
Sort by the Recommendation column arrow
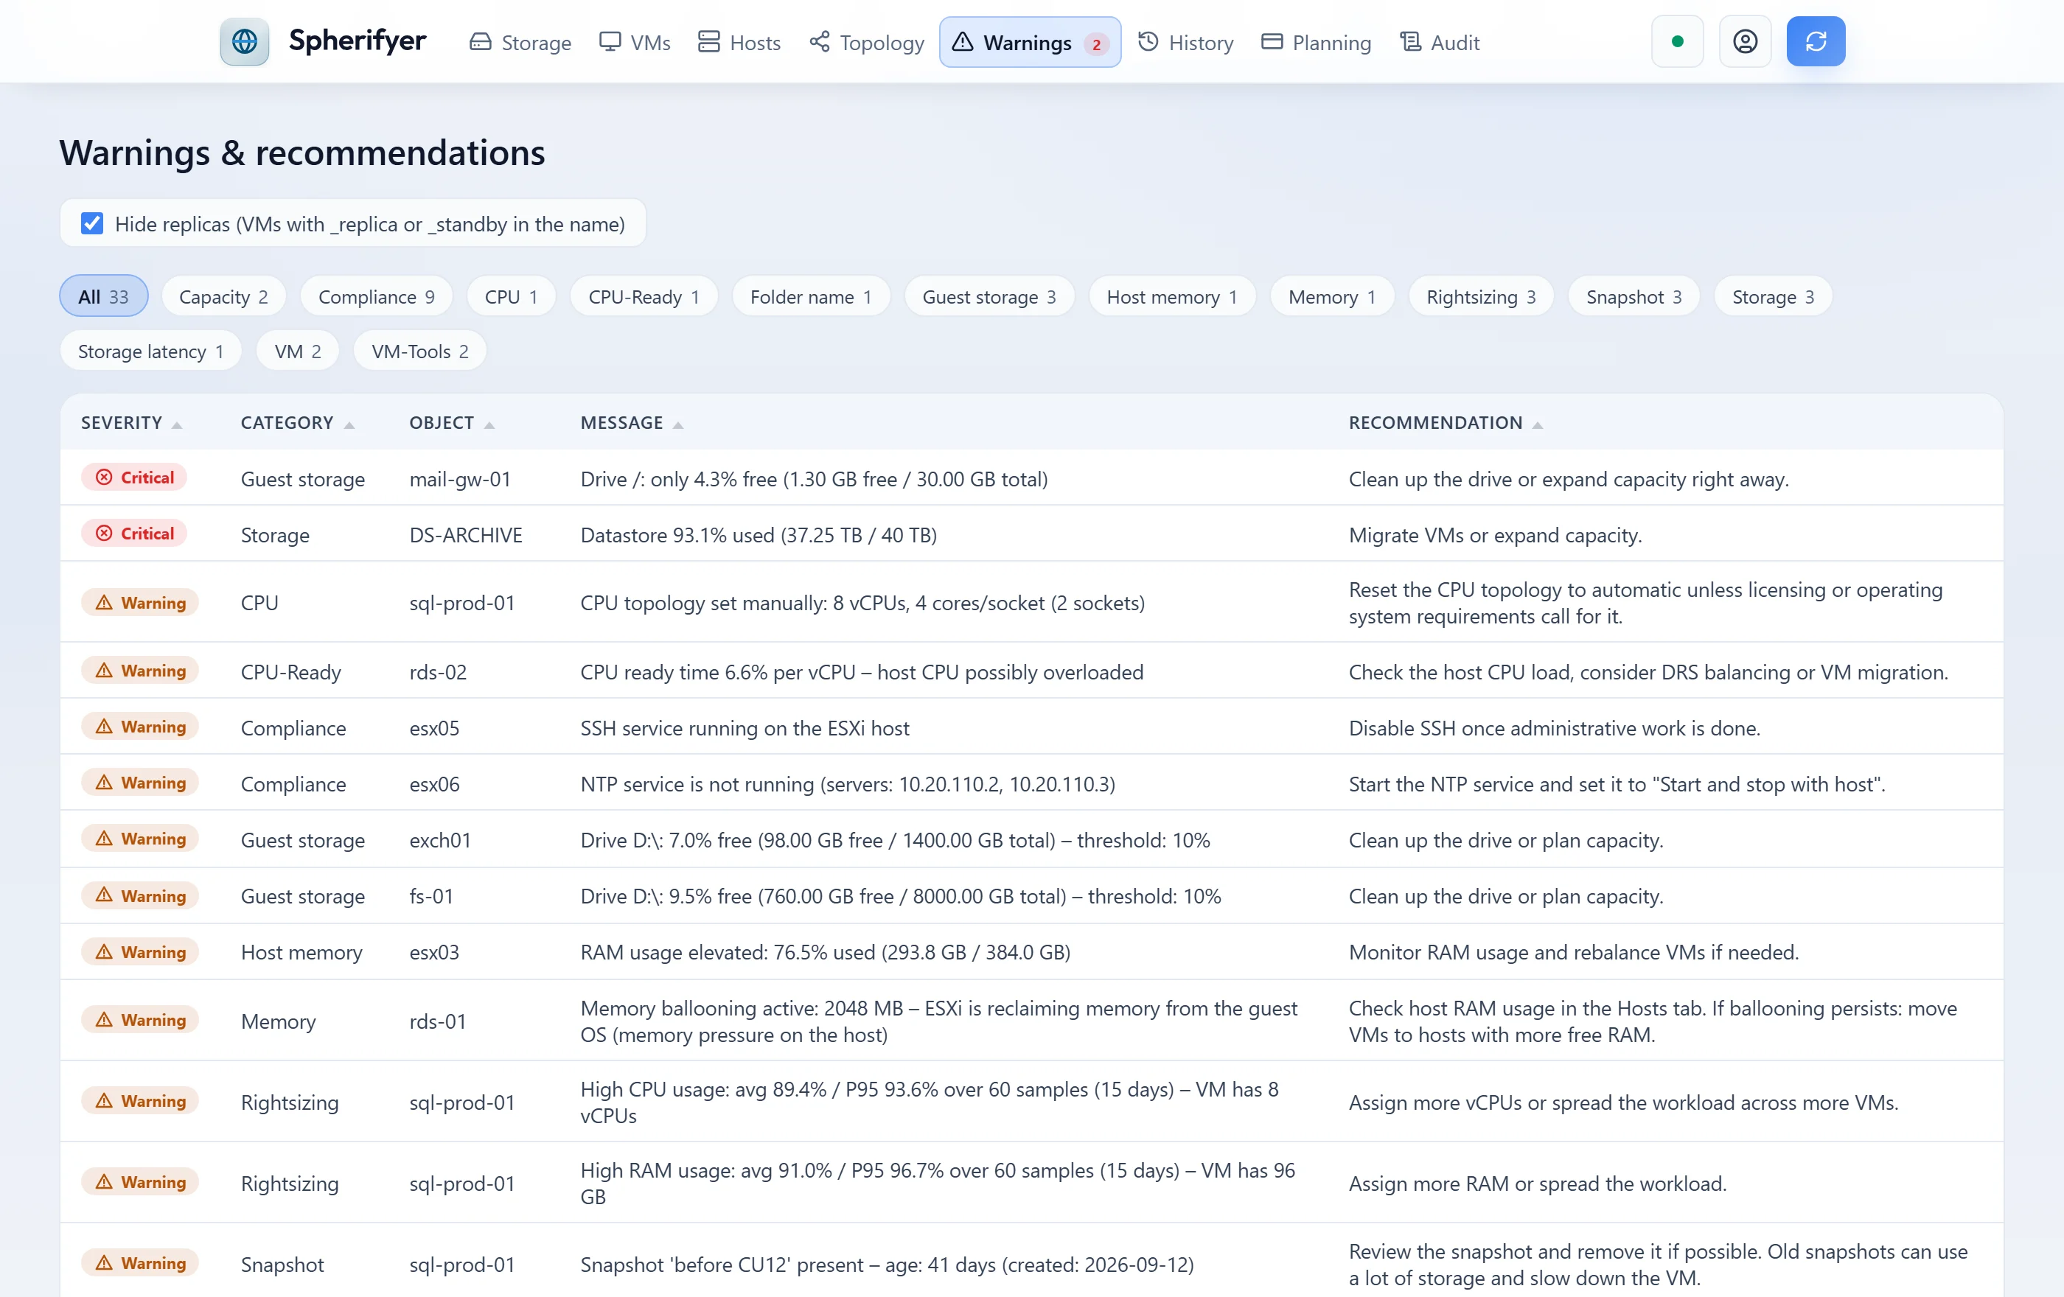1537,424
